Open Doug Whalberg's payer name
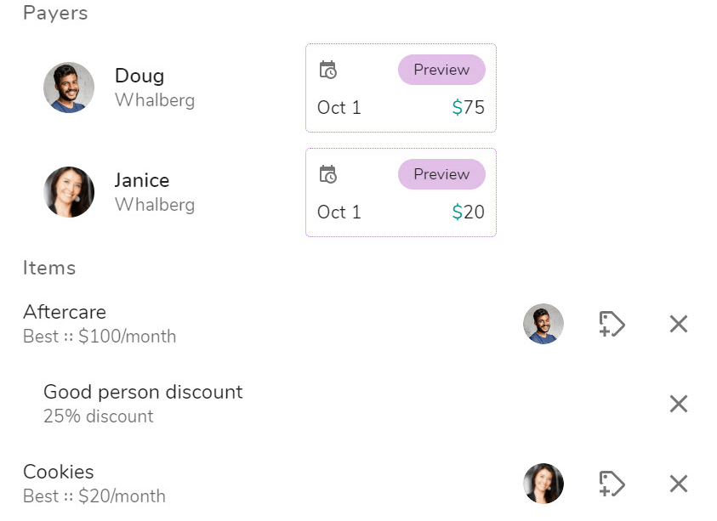Image resolution: width=717 pixels, height=521 pixels. click(x=139, y=76)
